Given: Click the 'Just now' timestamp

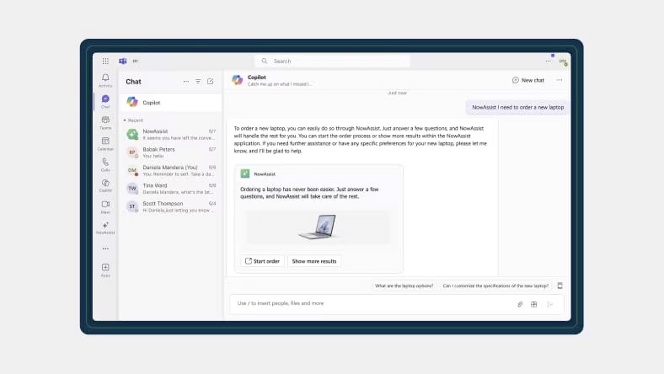Looking at the screenshot, I should click(397, 93).
